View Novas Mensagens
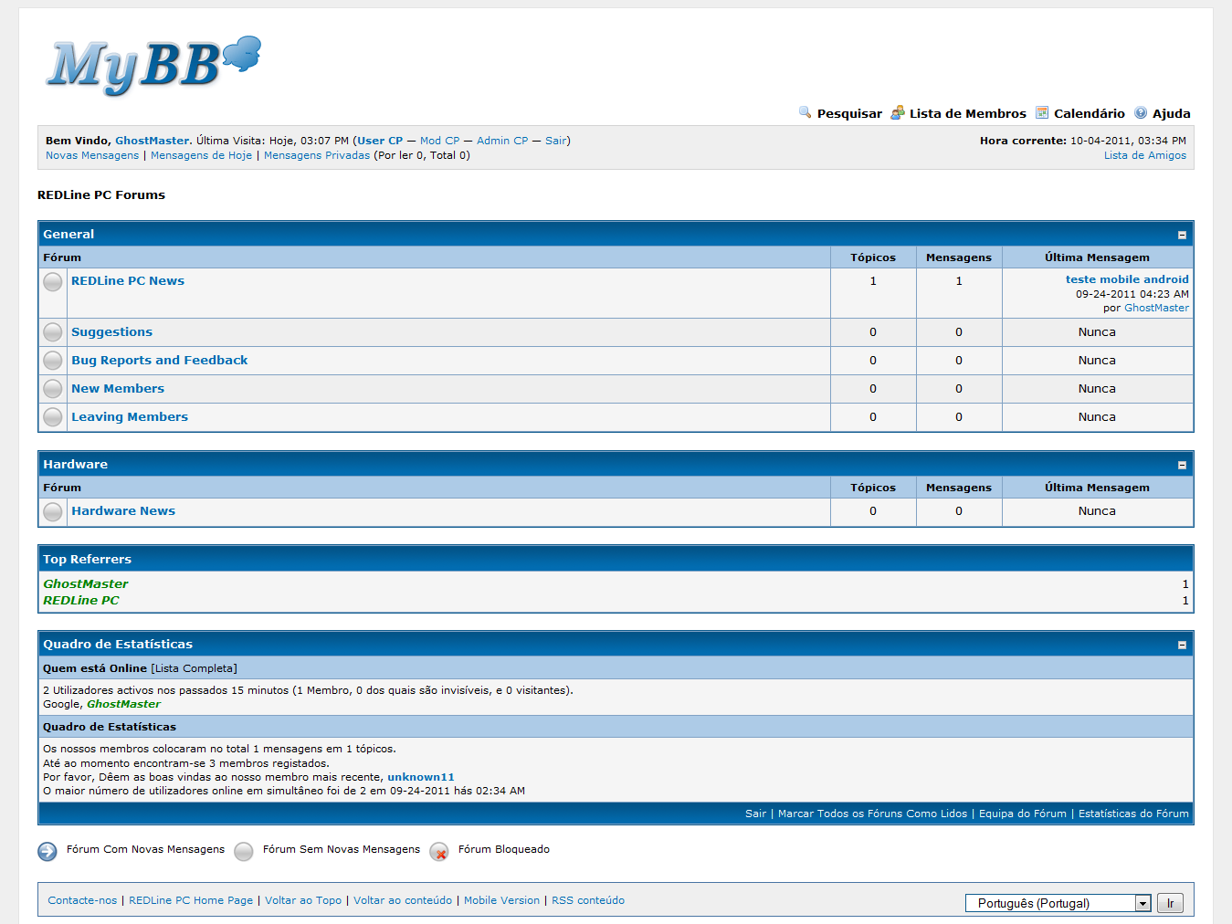This screenshot has height=924, width=1232. (x=92, y=155)
